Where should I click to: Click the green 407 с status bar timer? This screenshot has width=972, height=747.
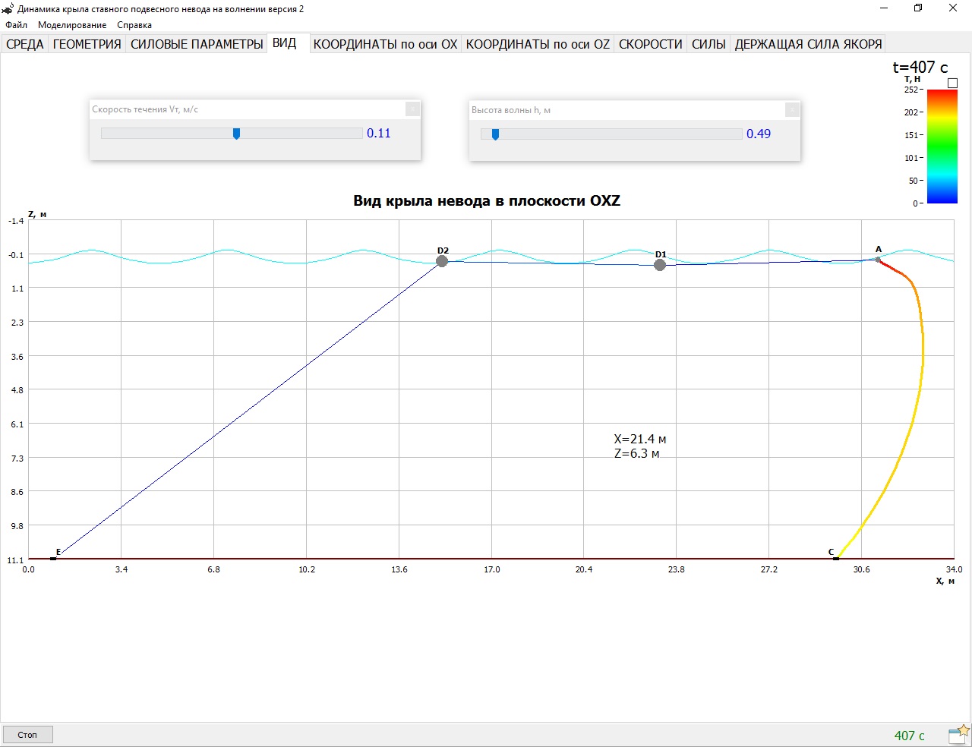[910, 735]
